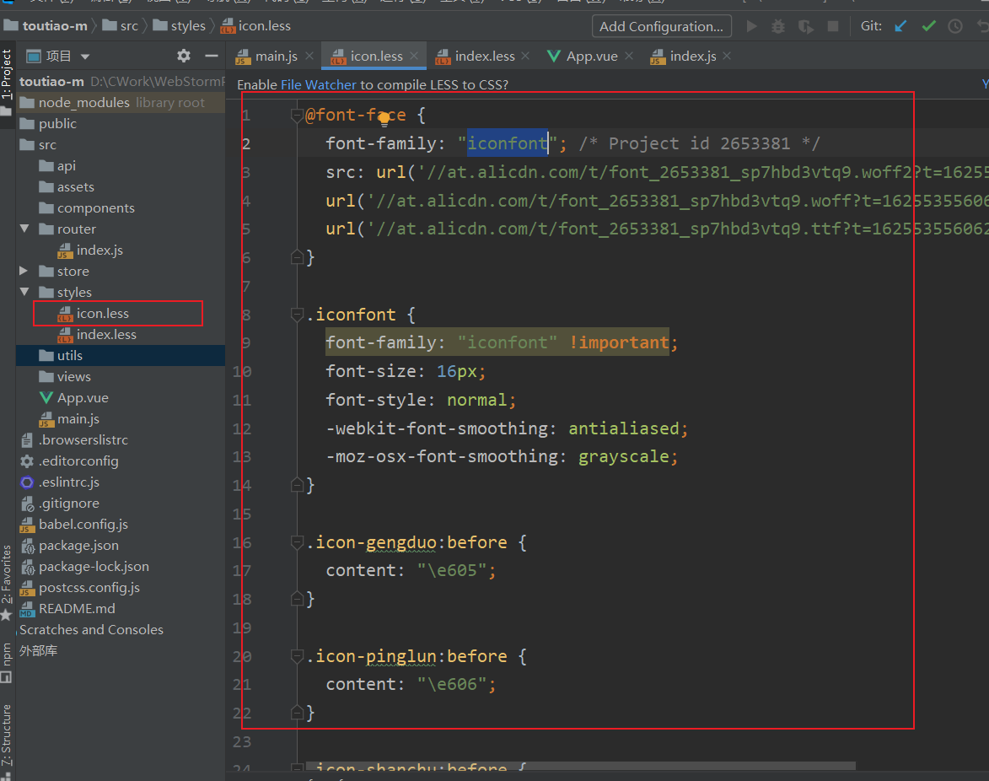This screenshot has height=781, width=989.
Task: Select Scratches and Consoles node
Action: tap(91, 629)
